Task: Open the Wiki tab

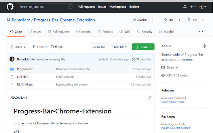Action: click(125, 32)
